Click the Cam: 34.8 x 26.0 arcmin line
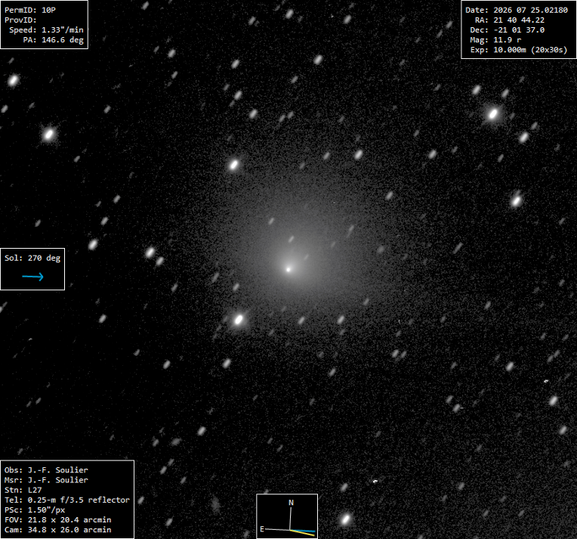 click(57, 530)
